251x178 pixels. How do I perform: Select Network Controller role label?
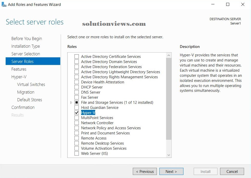click(97, 123)
